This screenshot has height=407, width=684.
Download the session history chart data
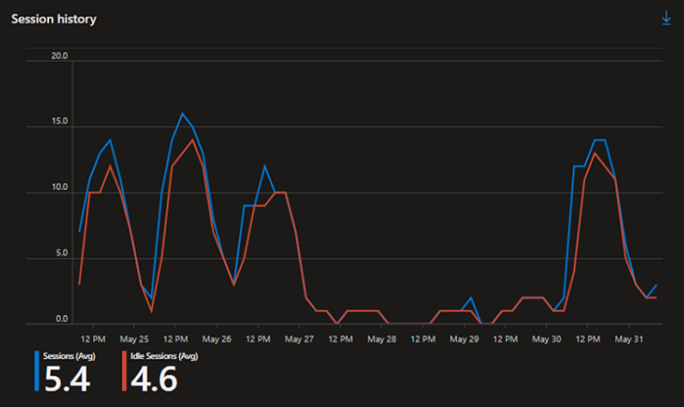(x=666, y=18)
